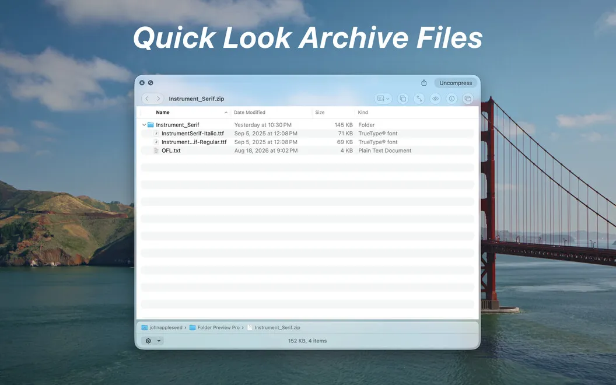Sort by the Date Modified column header
This screenshot has width=616, height=385.
[x=250, y=113]
